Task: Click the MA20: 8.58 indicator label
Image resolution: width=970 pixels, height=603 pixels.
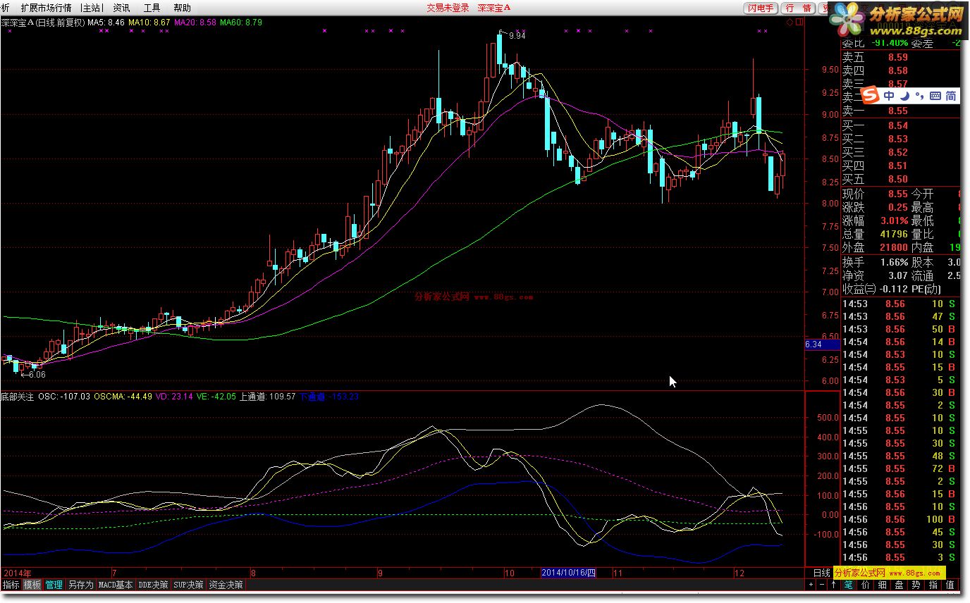Action: [x=195, y=23]
